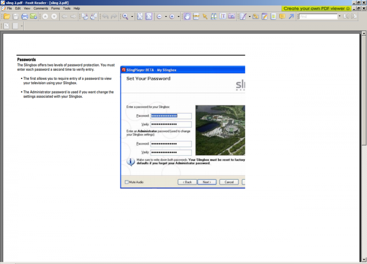Click the paperclip attach file icon
Viewport: 367px width, 264px height.
coord(256,17)
